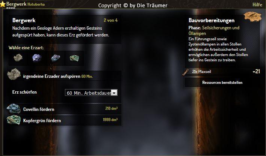Click the large question-mark rock next to Erzader
The height and width of the screenshot is (156, 266).
click(14, 74)
